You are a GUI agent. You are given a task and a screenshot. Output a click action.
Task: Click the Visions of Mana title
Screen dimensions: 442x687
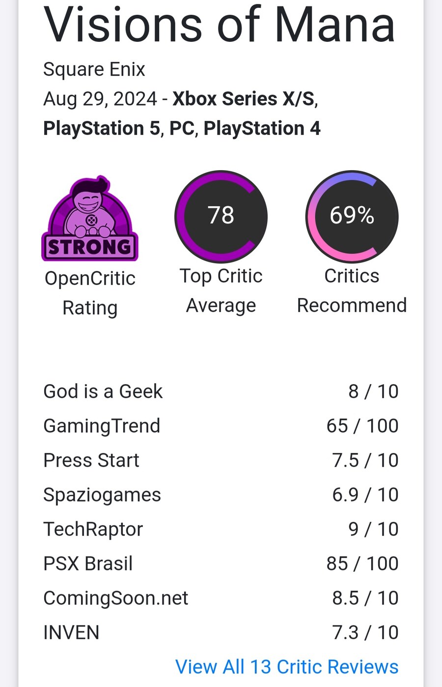[x=219, y=25]
